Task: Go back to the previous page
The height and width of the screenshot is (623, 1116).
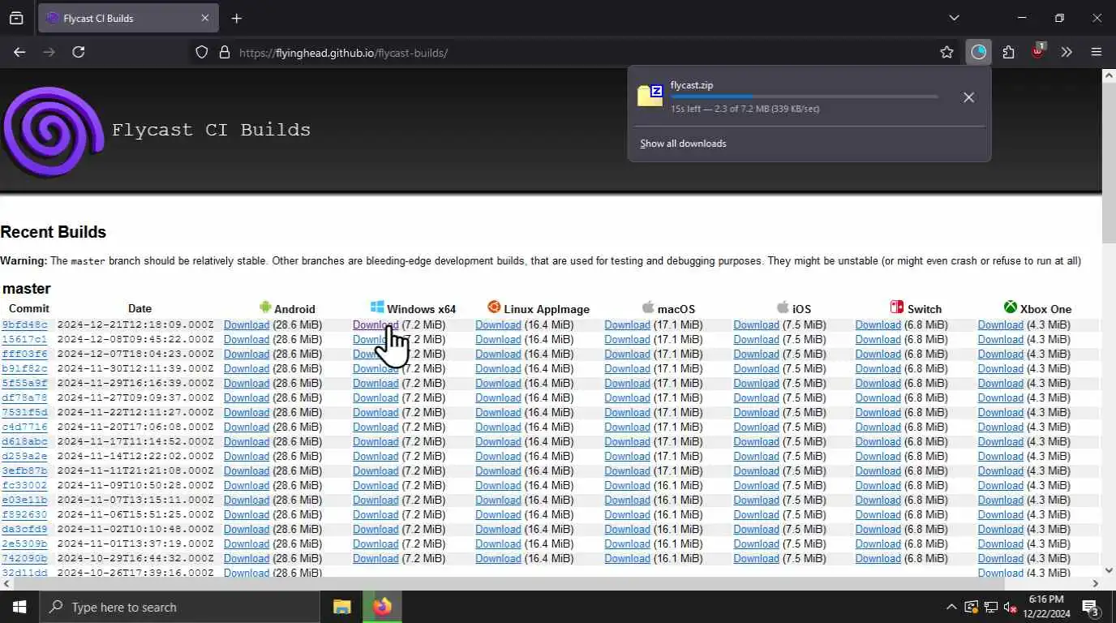Action: pos(19,52)
